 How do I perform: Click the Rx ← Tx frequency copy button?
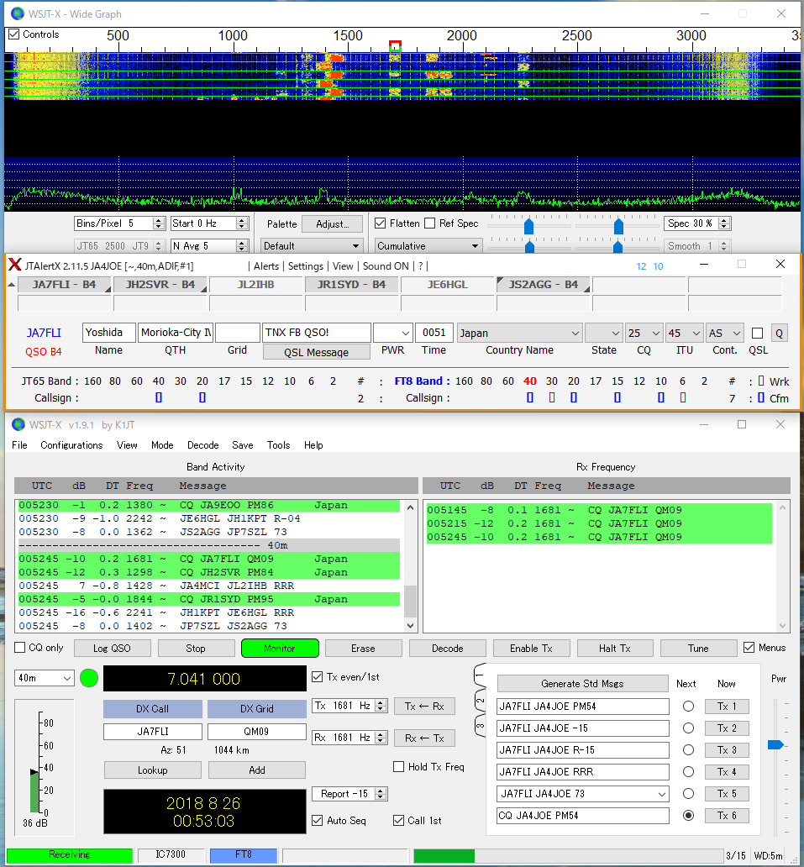tap(424, 738)
